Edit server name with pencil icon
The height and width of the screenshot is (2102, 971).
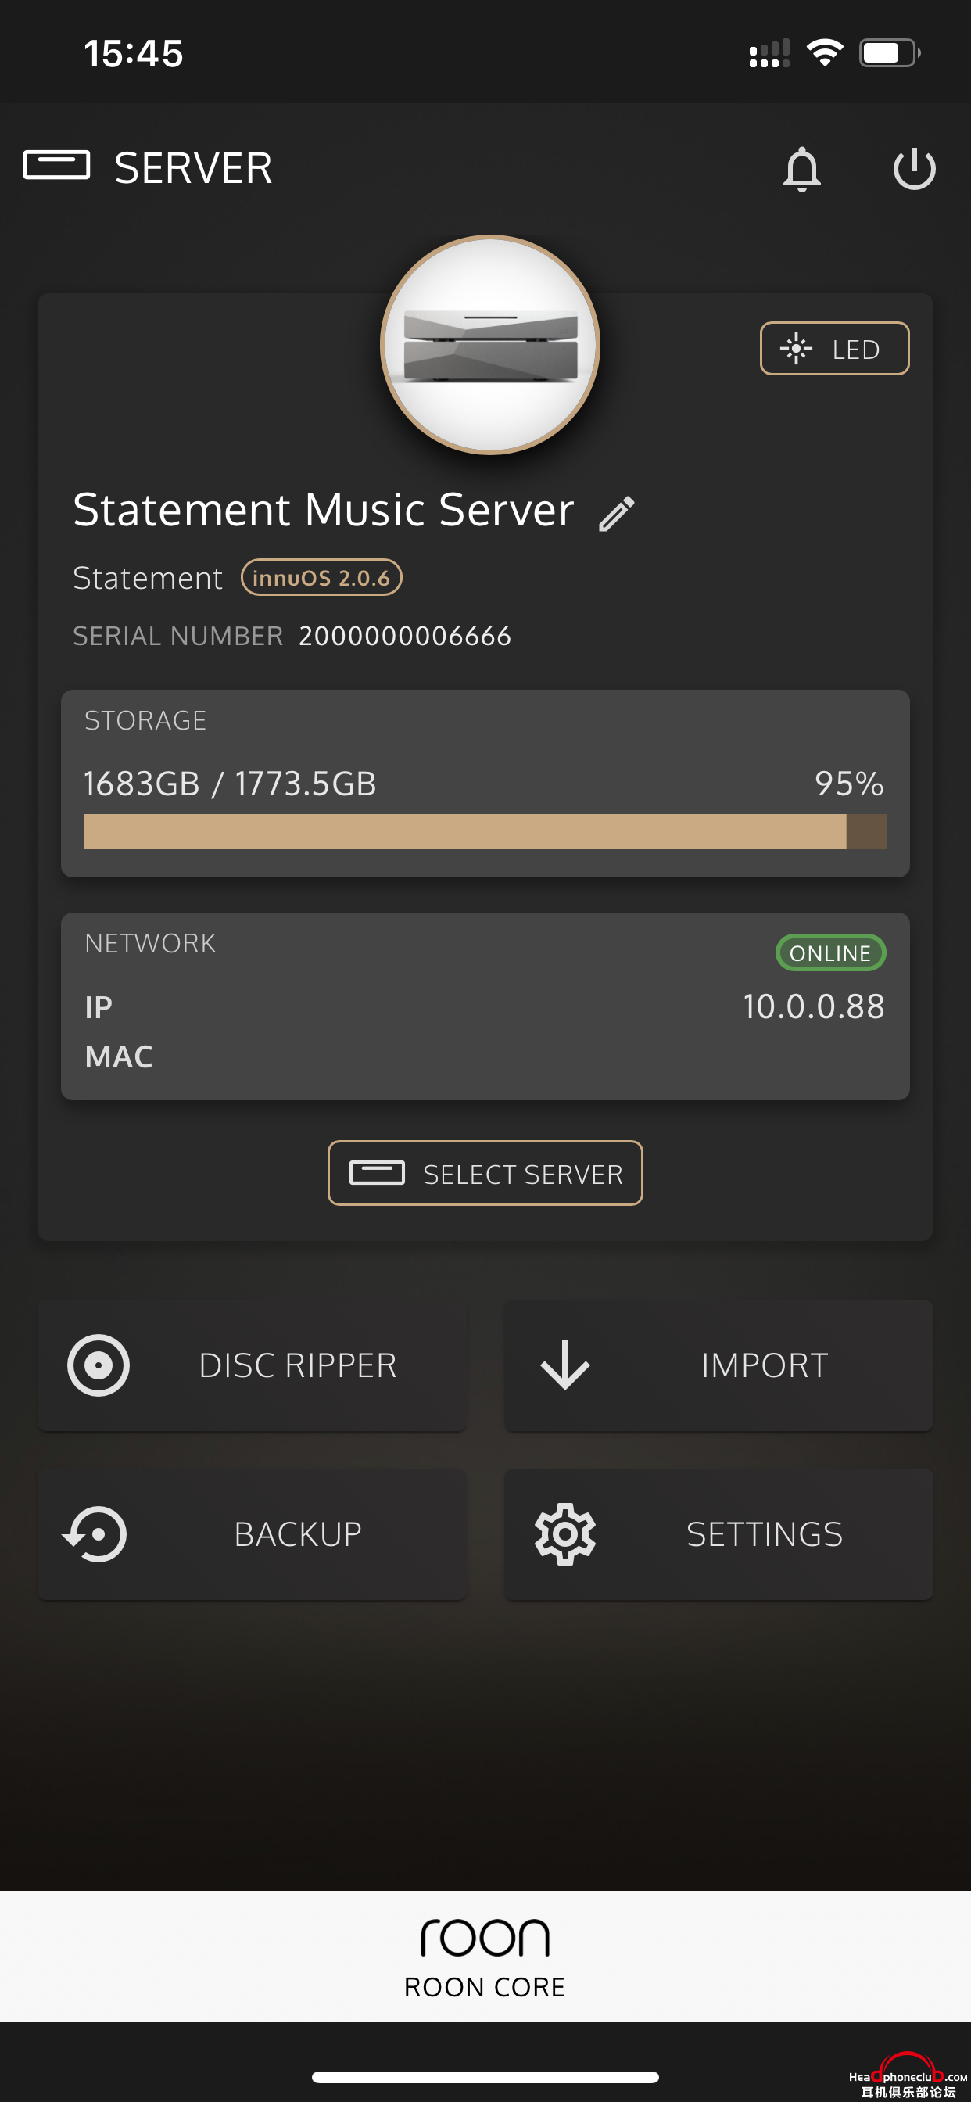pyautogui.click(x=616, y=513)
